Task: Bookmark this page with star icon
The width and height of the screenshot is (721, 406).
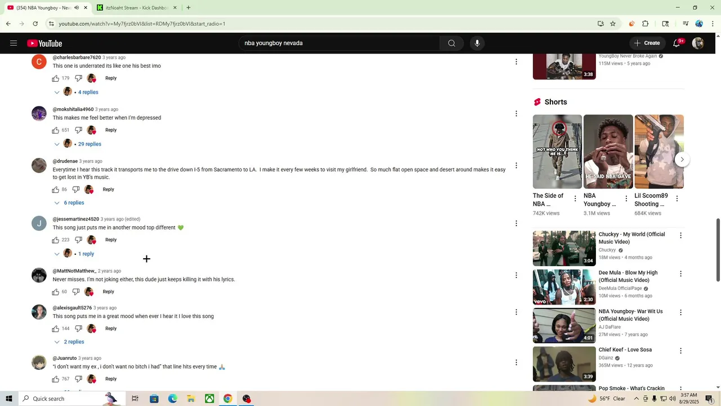Action: pyautogui.click(x=613, y=24)
